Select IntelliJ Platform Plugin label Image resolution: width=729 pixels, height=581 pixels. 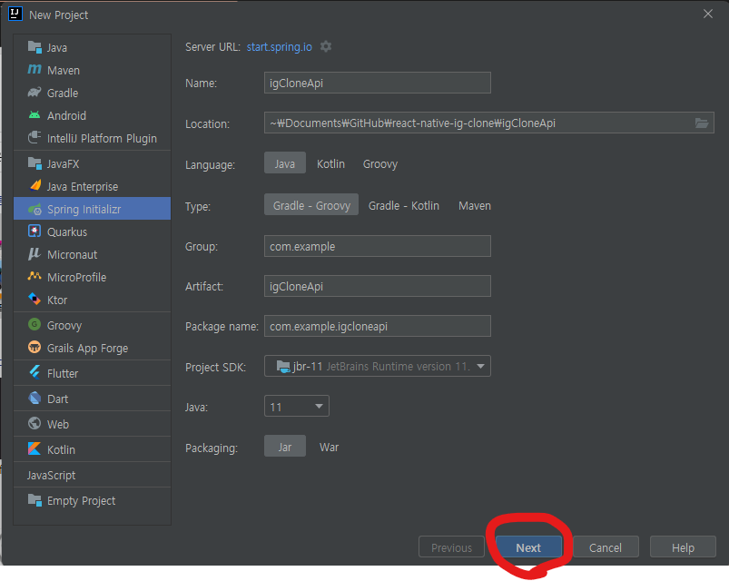pos(102,139)
